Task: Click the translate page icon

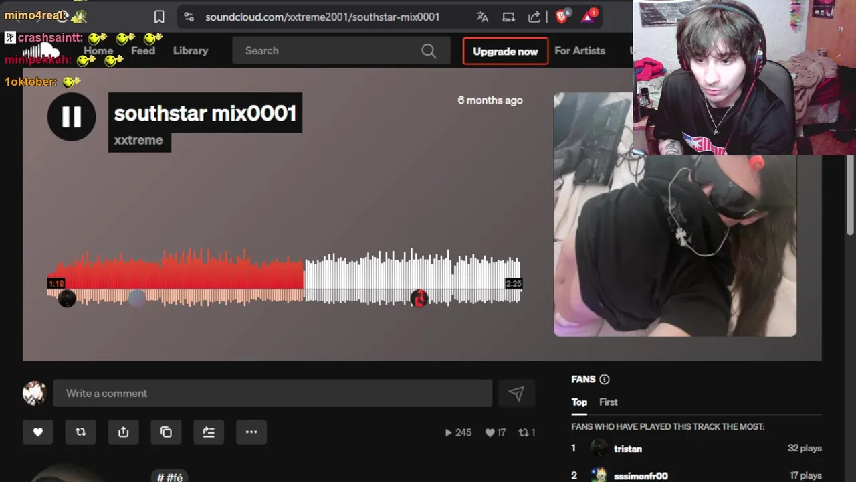Action: coord(482,17)
